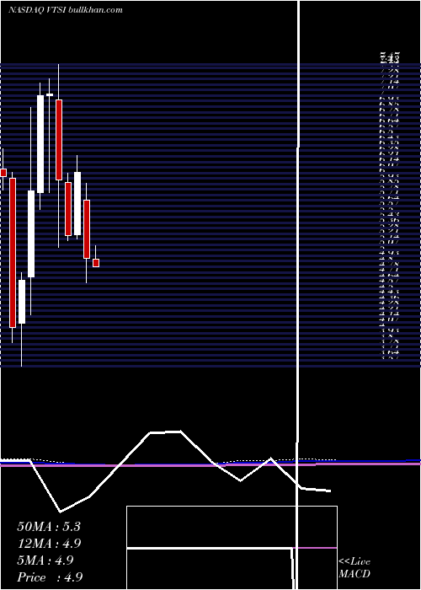Click the tallest white candlestick body
This screenshot has height=590, width=421.
pos(40,144)
